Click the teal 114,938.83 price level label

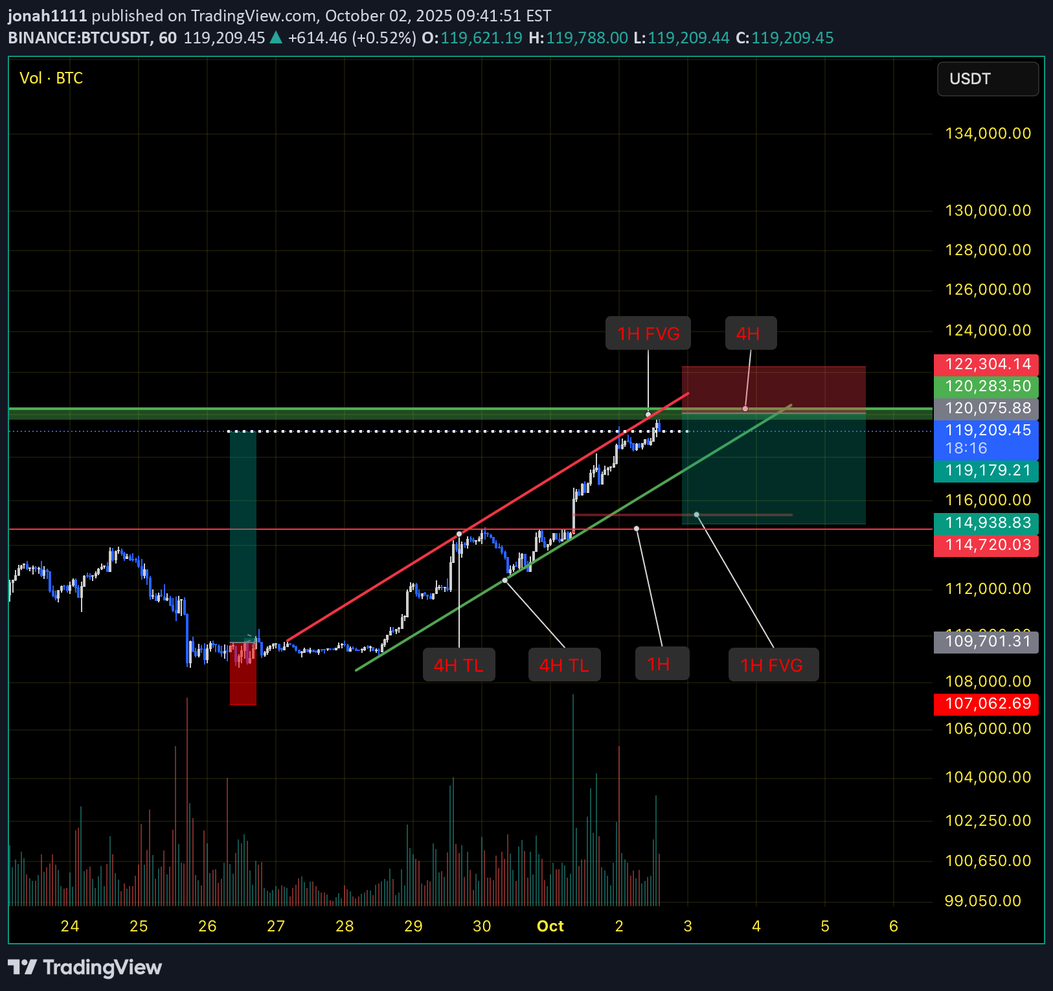[986, 523]
